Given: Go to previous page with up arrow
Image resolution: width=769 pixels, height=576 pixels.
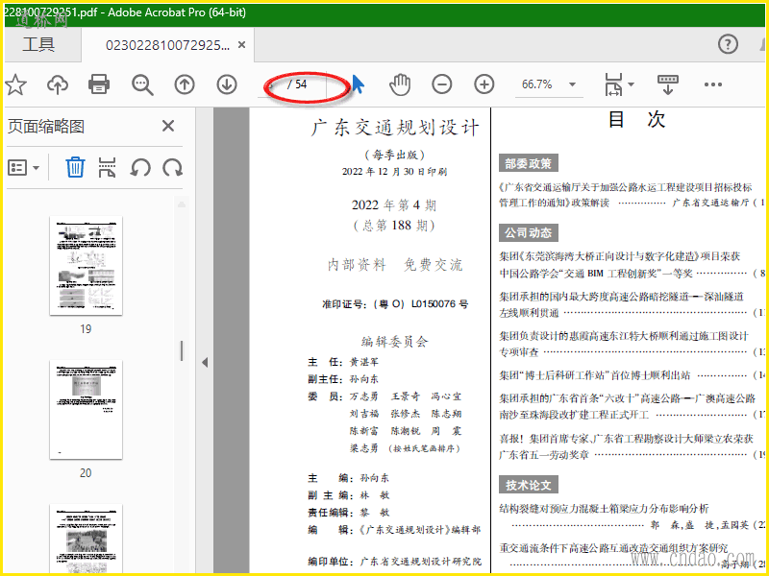Looking at the screenshot, I should tap(185, 84).
